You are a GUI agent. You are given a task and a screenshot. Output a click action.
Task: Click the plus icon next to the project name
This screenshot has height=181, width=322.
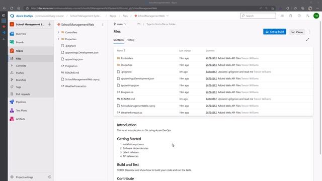tap(49, 24)
